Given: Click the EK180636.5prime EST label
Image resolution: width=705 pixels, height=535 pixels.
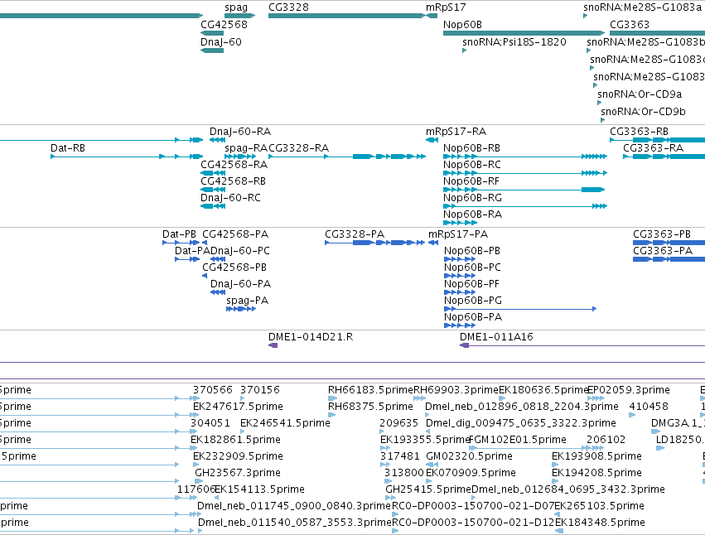Looking at the screenshot, I should pyautogui.click(x=543, y=390).
